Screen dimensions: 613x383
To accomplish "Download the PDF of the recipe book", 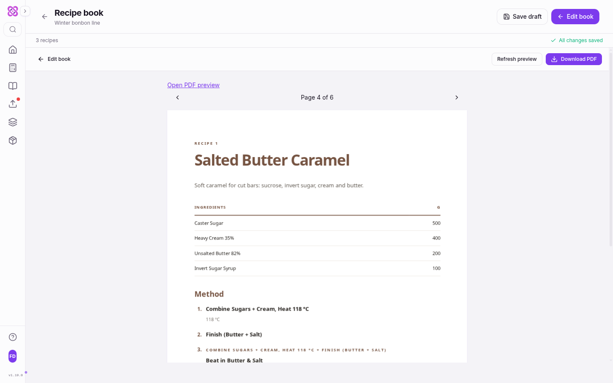I will (574, 59).
